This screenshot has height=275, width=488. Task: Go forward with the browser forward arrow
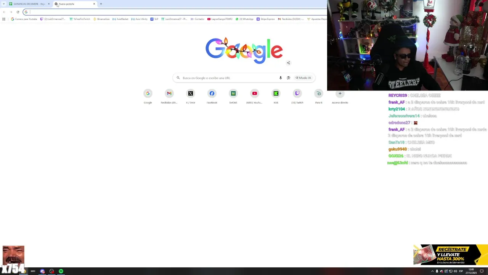click(11, 12)
